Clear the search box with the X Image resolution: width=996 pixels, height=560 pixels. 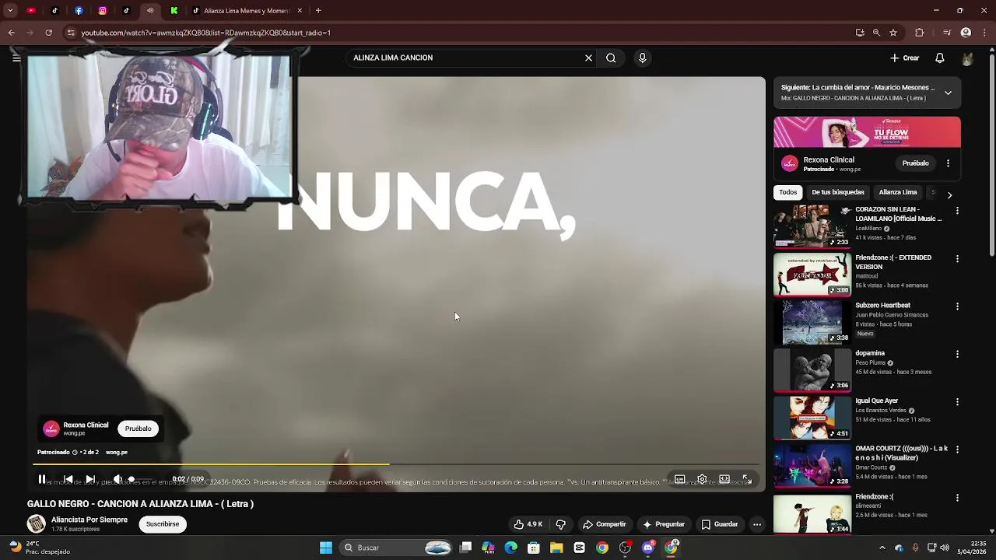coord(588,58)
